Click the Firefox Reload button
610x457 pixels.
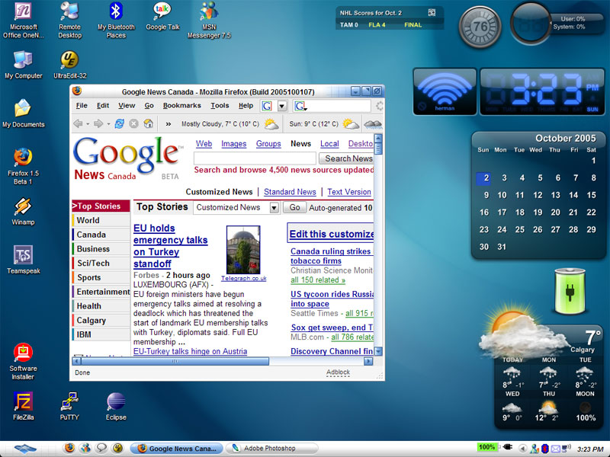(x=119, y=124)
